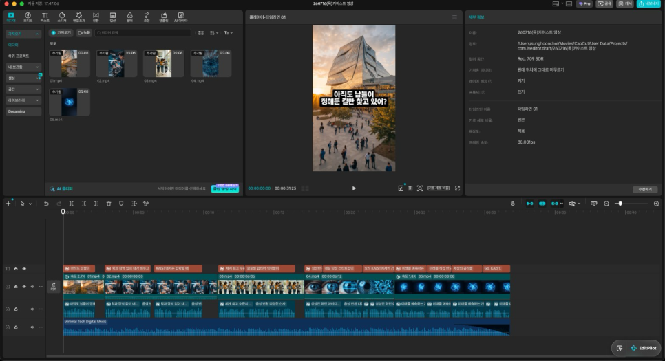The image size is (665, 361).
Task: Open the layout dropdown in the title bar
Action: 558,4
